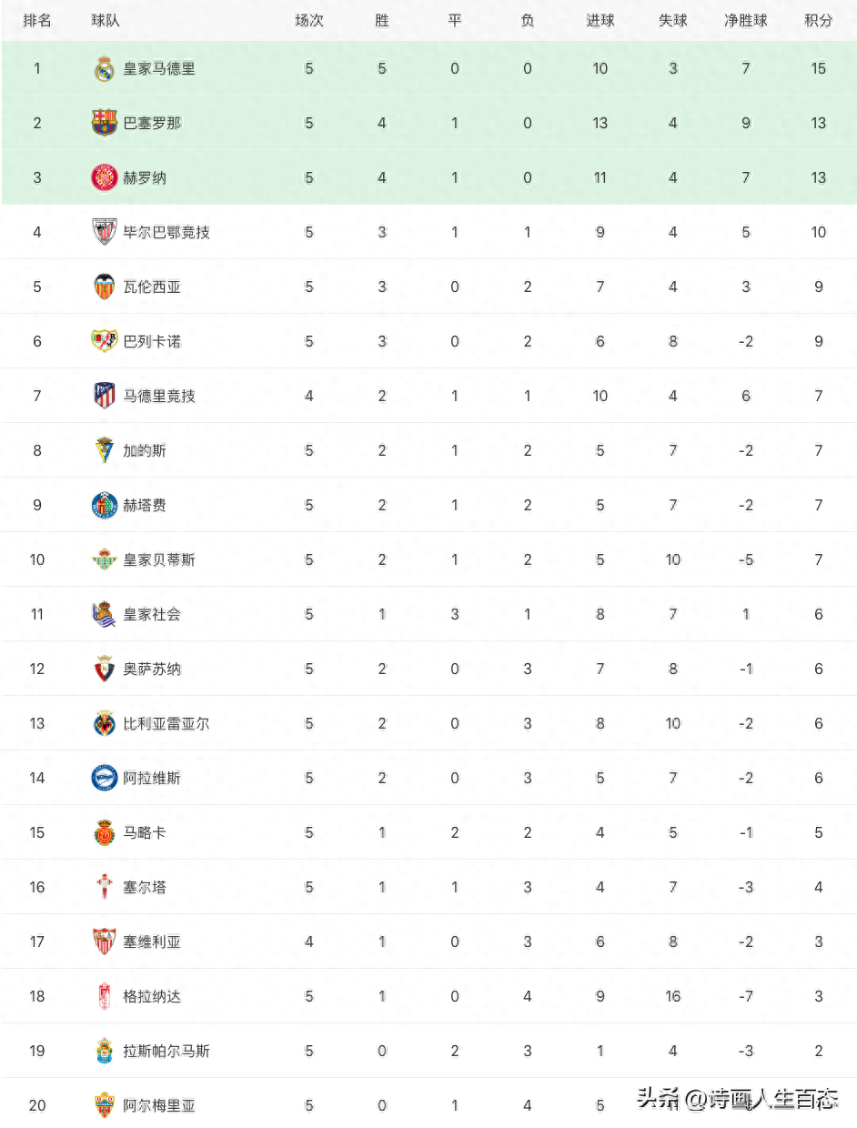Click the Villarreal club crest

click(x=105, y=723)
